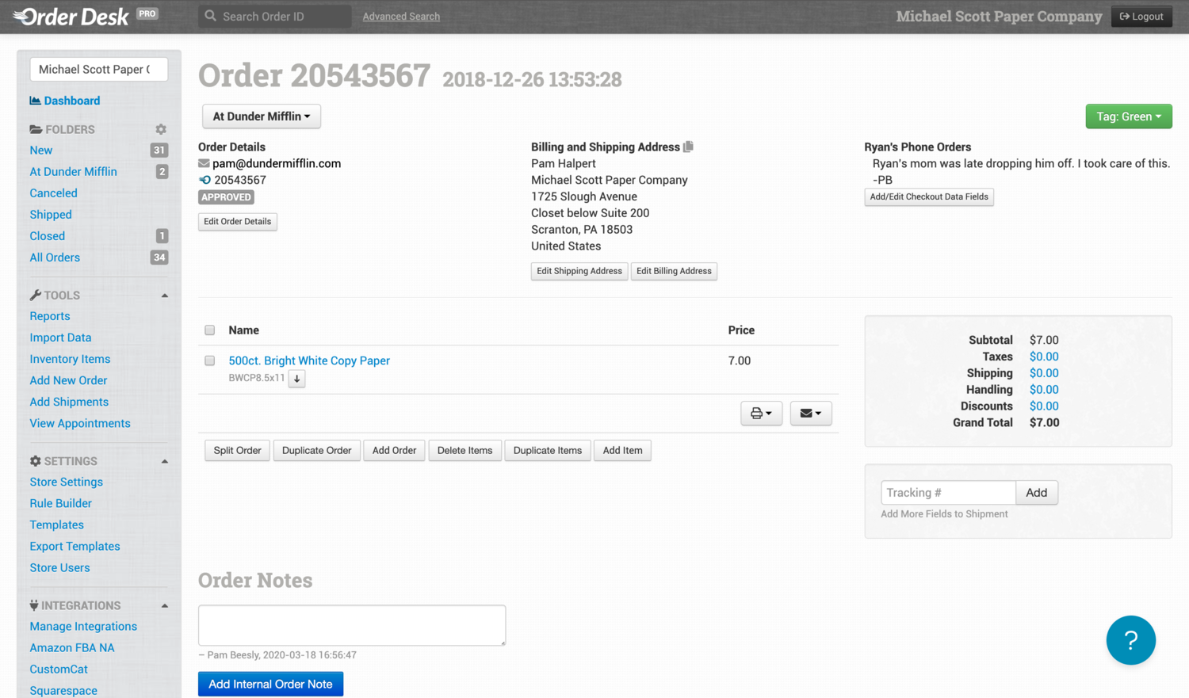Focus the Tracking # input field
1189x698 pixels.
click(948, 493)
